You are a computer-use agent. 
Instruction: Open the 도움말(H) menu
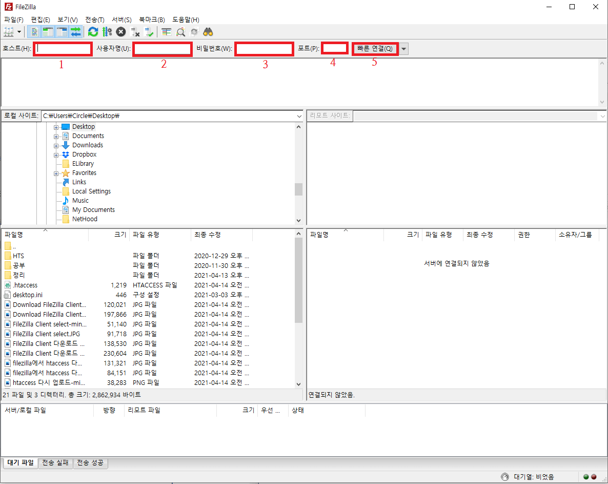click(186, 20)
